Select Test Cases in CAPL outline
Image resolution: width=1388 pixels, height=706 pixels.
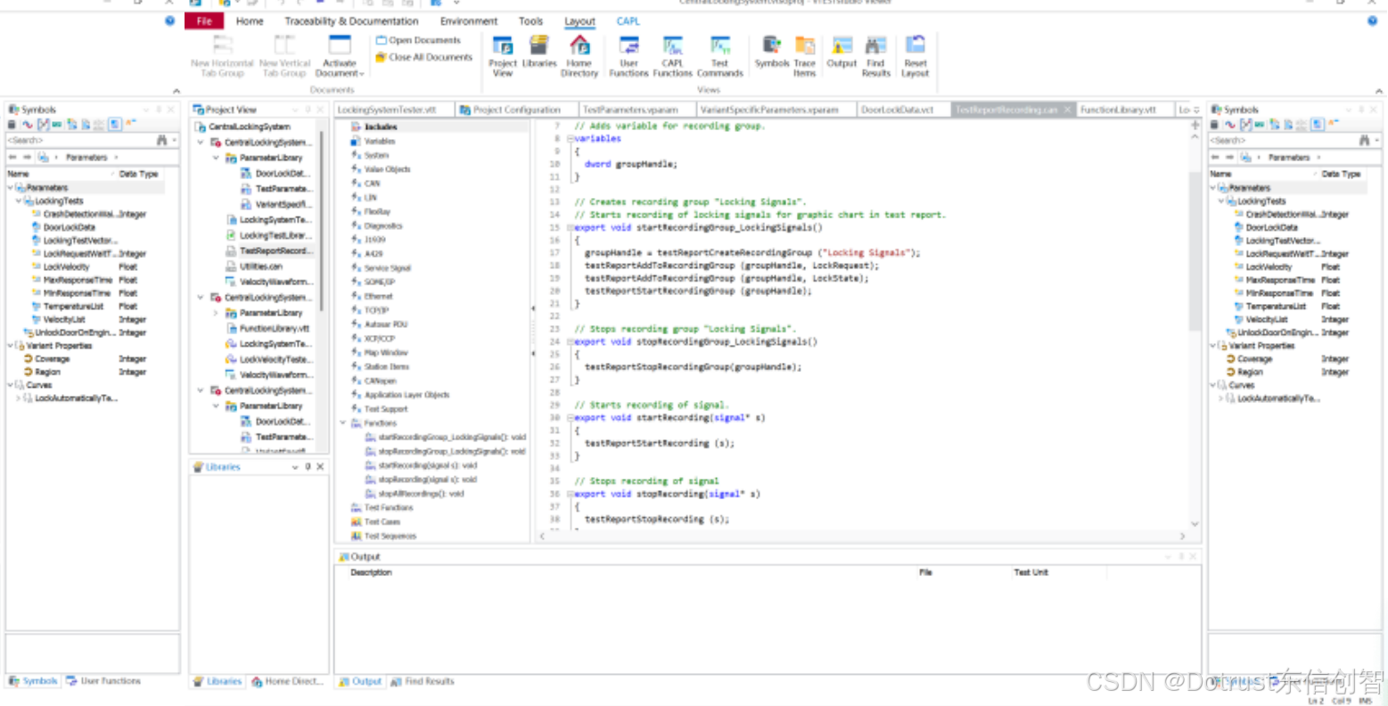click(x=382, y=522)
